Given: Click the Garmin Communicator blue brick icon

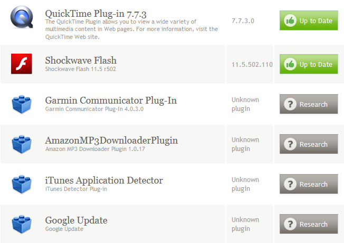Looking at the screenshot, I should click(21, 104).
